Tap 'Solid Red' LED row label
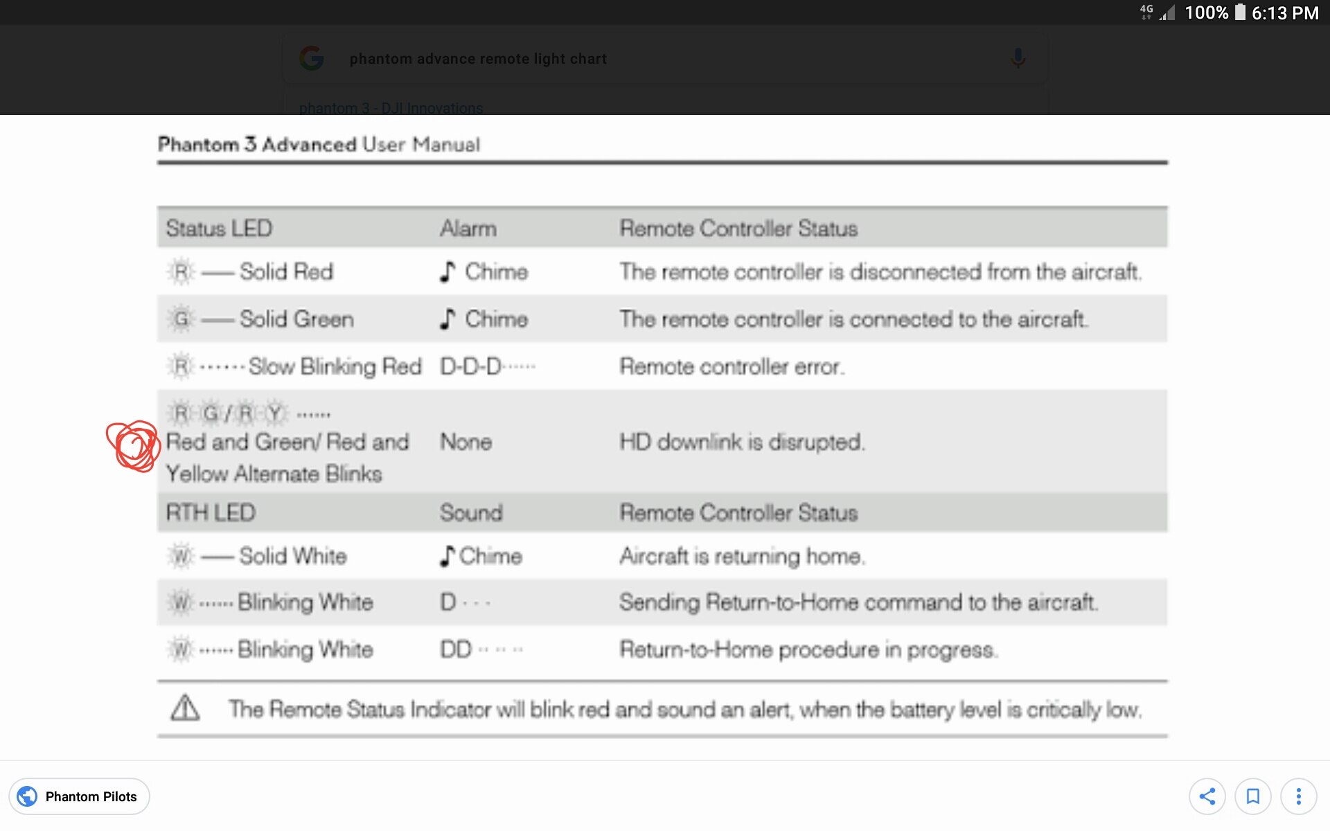This screenshot has width=1330, height=831. point(286,271)
